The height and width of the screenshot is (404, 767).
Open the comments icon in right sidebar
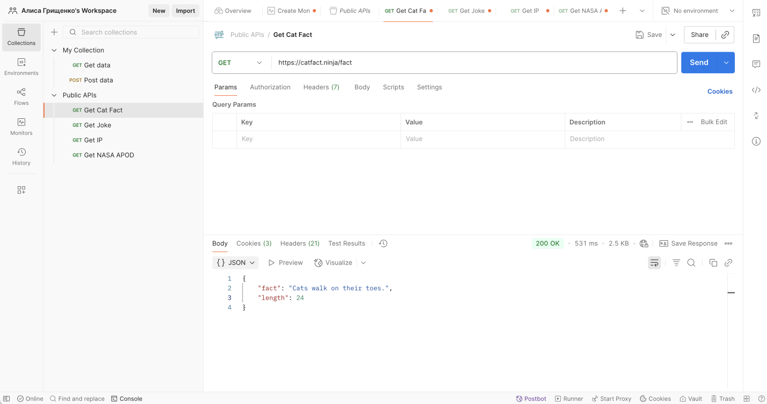click(x=756, y=64)
